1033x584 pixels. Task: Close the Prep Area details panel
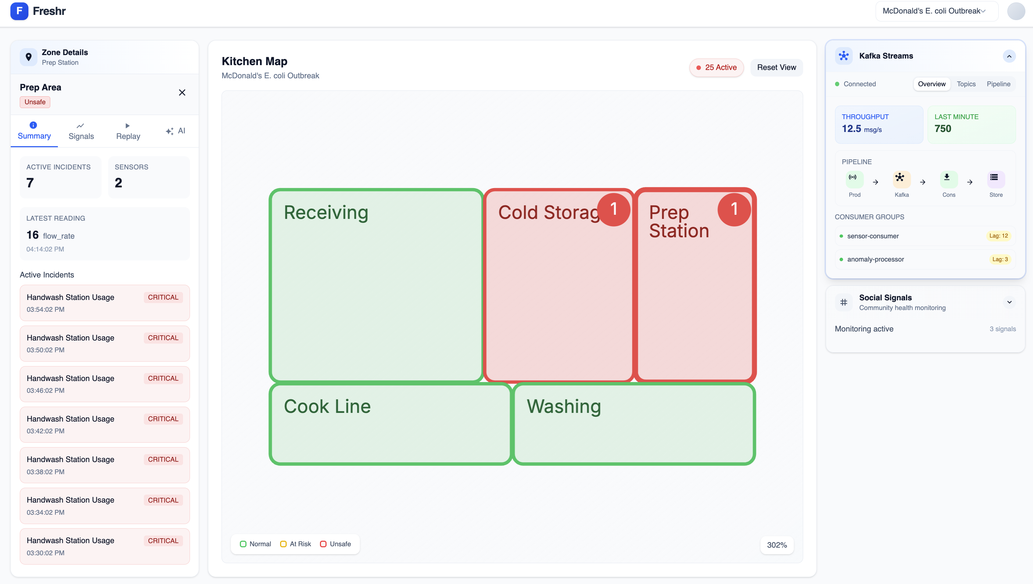182,92
